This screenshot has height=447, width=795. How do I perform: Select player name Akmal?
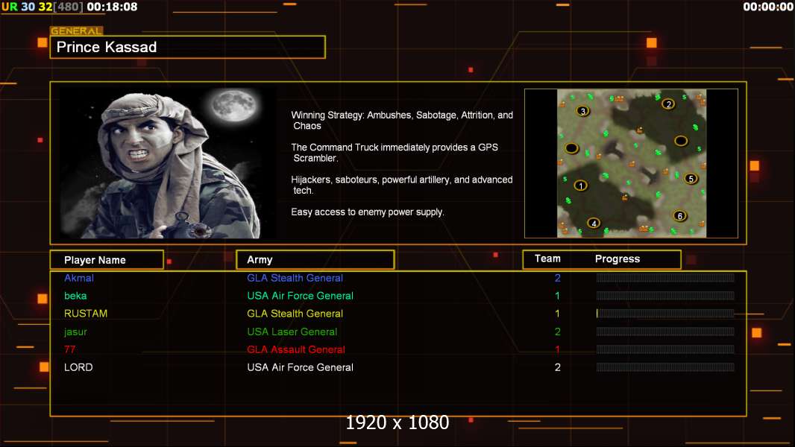78,278
